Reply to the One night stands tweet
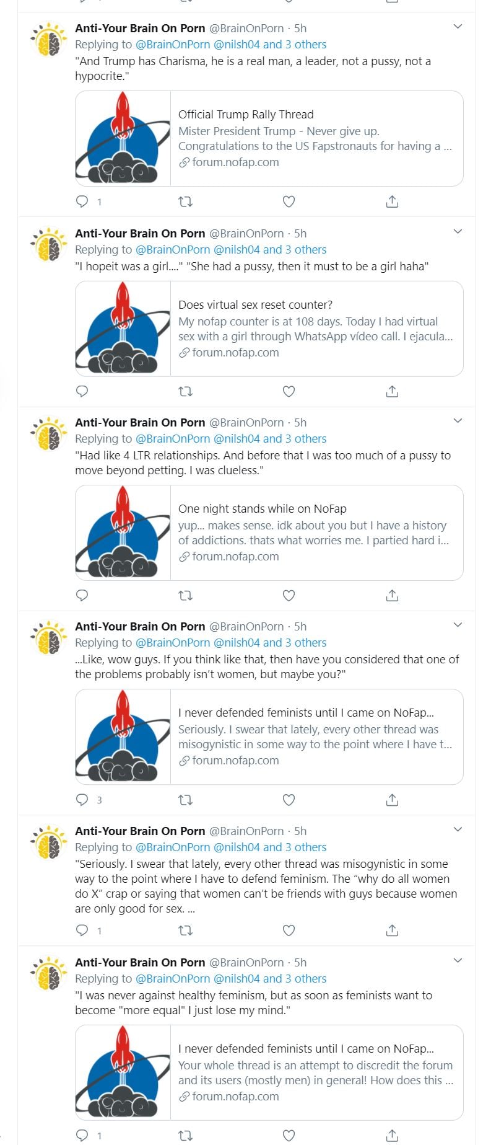 pyautogui.click(x=82, y=596)
